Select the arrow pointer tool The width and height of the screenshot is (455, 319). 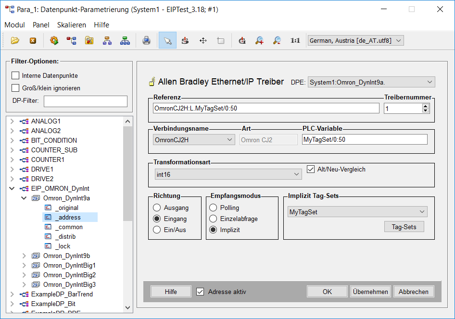[x=167, y=40]
